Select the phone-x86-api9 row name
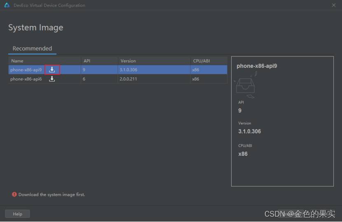342x222 pixels. (x=26, y=70)
